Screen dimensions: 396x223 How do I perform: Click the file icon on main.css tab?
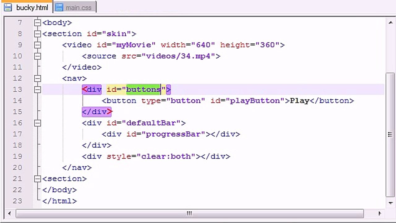[x=59, y=7]
